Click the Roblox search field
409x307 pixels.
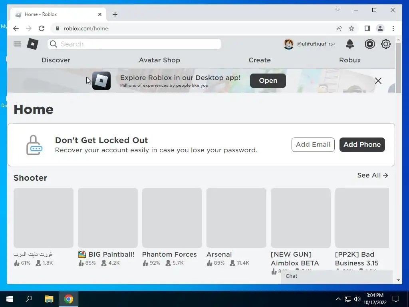134,44
